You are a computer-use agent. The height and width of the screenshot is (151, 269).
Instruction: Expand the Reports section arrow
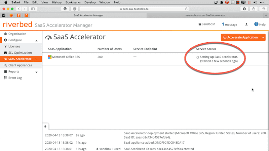[x=36, y=72]
